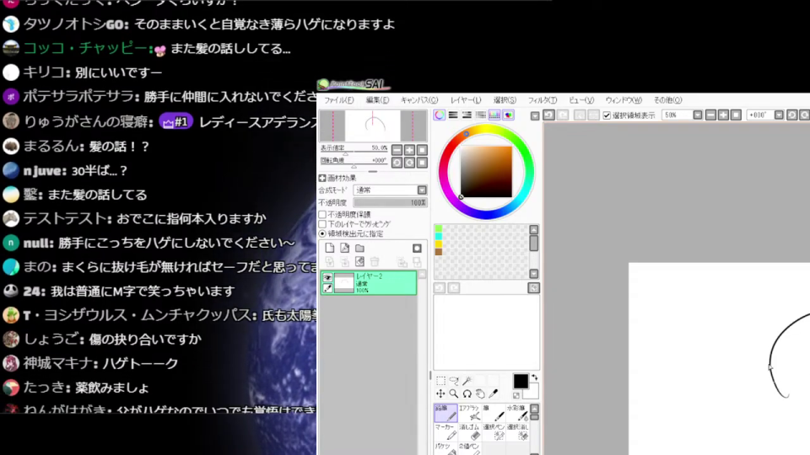Select the 選択ペン selection pen tool
This screenshot has width=810, height=455.
[x=494, y=432]
